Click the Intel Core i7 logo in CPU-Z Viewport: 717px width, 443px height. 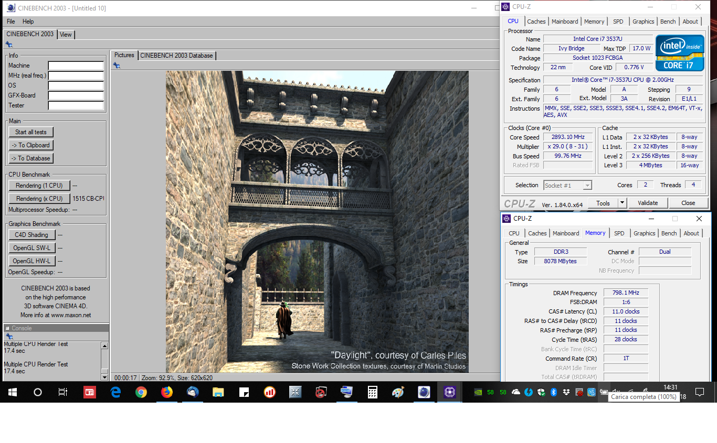pos(680,53)
